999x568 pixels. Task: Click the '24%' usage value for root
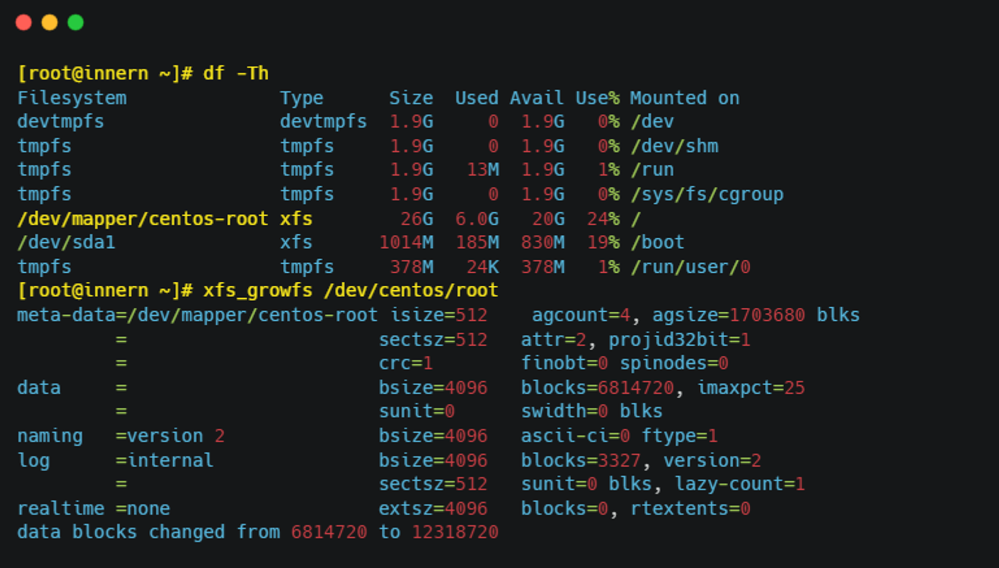click(603, 219)
